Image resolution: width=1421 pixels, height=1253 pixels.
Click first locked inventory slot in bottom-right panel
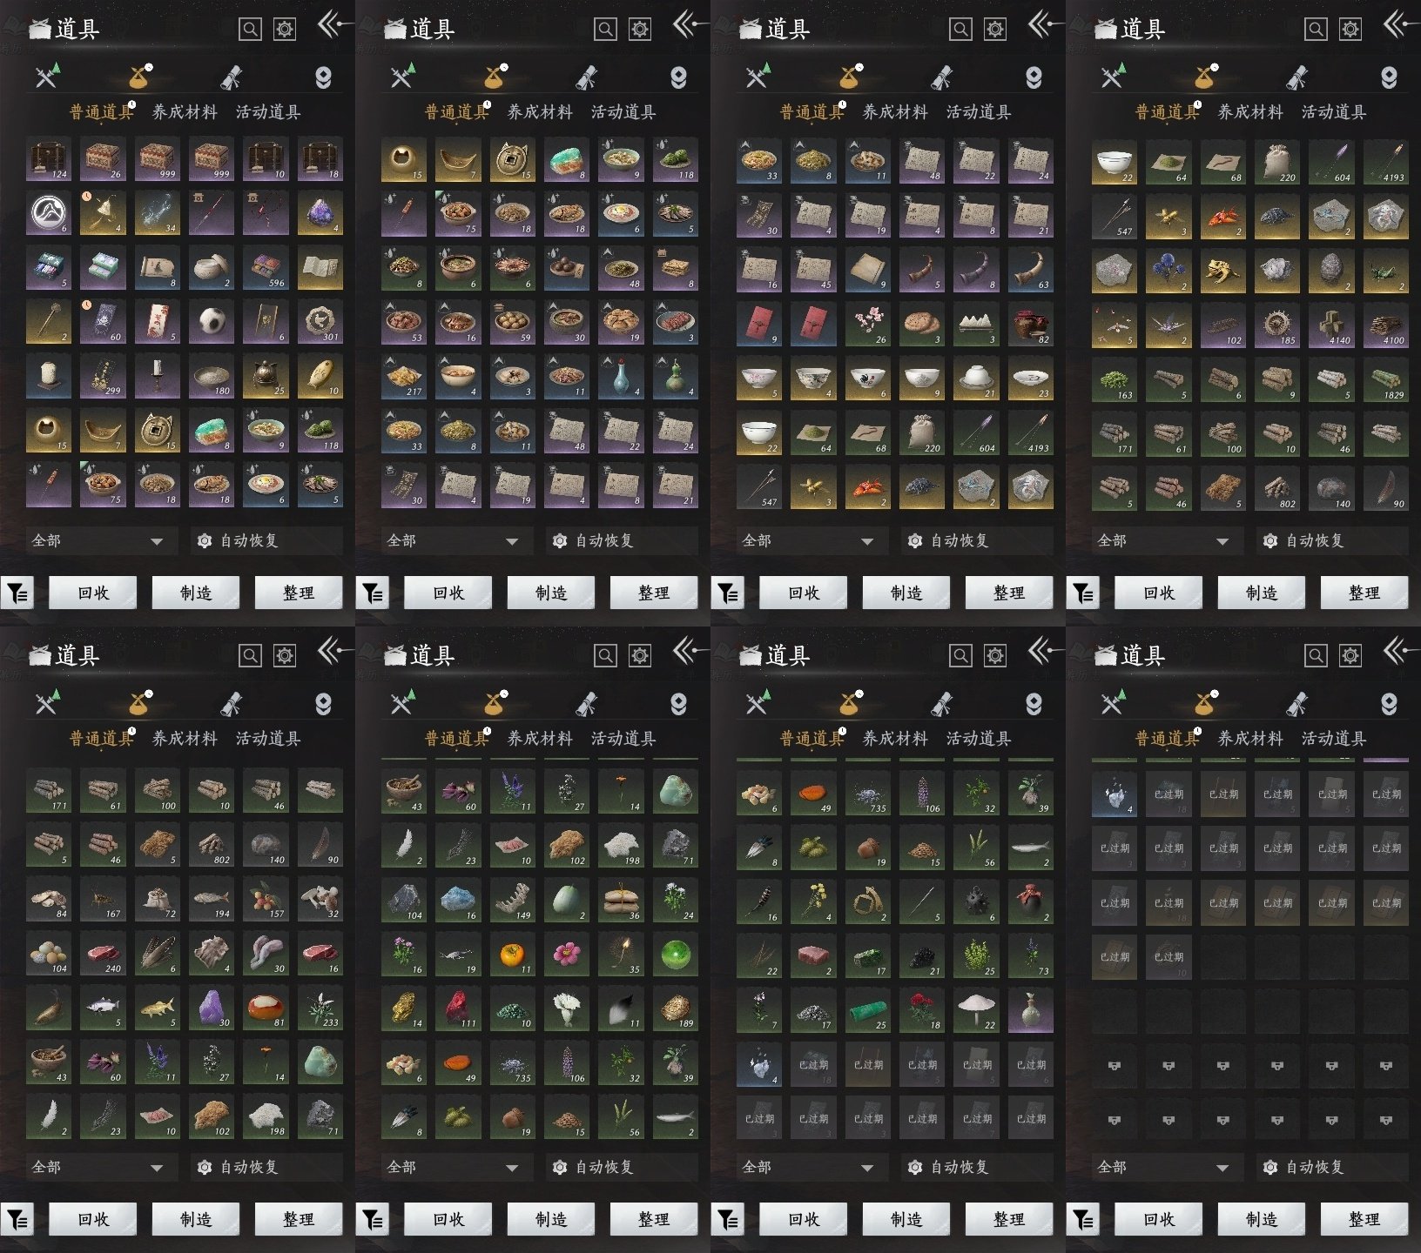(1114, 1065)
